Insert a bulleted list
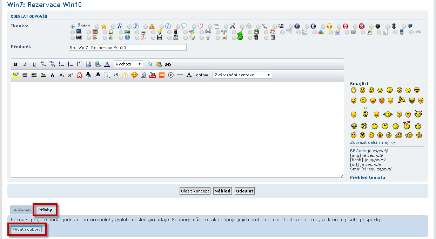436x239 pixels. (x=61, y=64)
